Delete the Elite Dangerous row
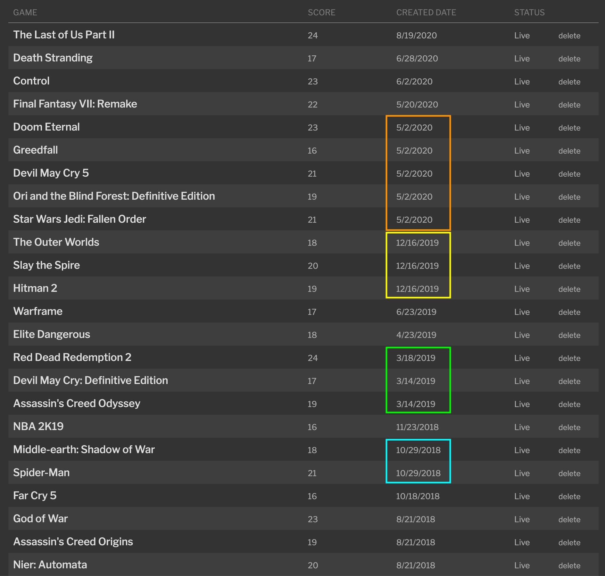Image resolution: width=605 pixels, height=576 pixels. point(569,335)
